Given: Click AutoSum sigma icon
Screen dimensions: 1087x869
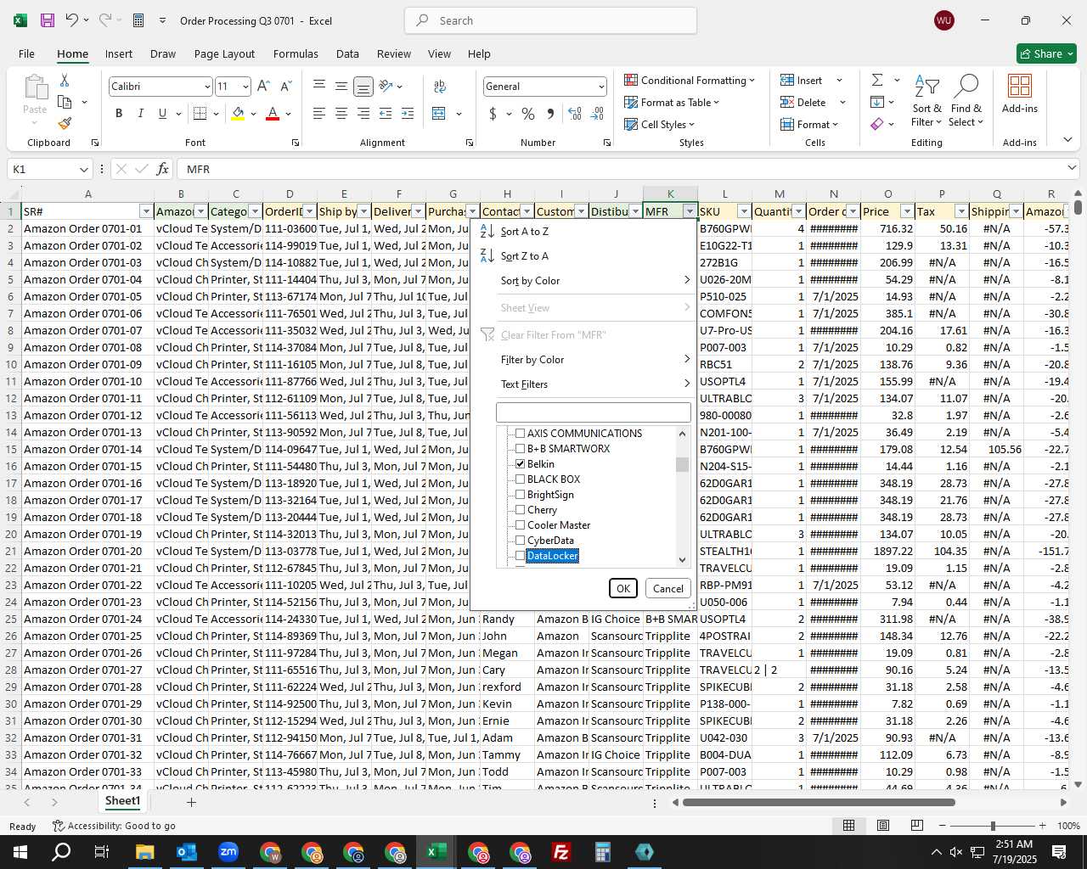Looking at the screenshot, I should click(x=877, y=80).
